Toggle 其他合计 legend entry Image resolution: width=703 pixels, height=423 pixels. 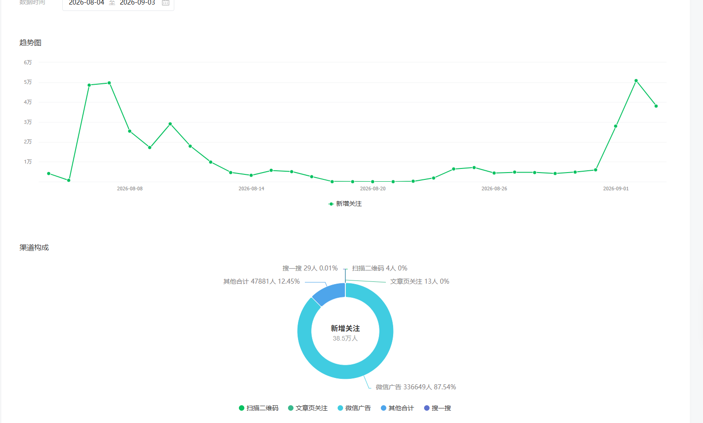[397, 408]
